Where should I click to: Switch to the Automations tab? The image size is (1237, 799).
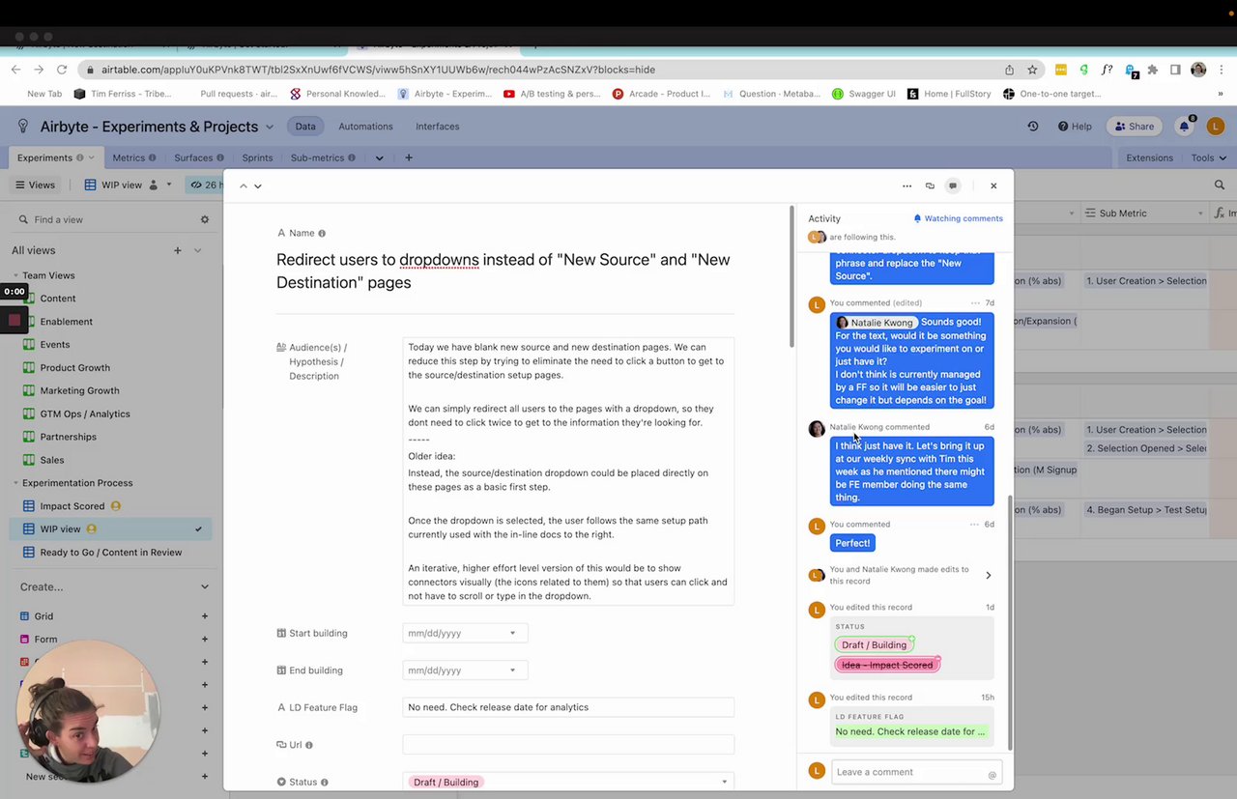(365, 127)
